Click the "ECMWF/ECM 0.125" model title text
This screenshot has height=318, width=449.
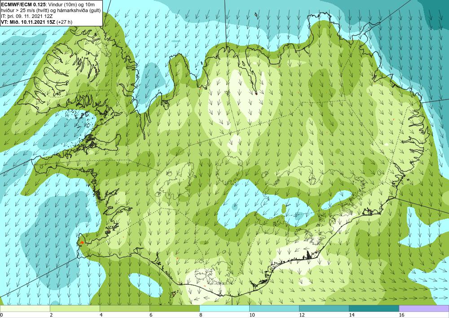click(22, 4)
